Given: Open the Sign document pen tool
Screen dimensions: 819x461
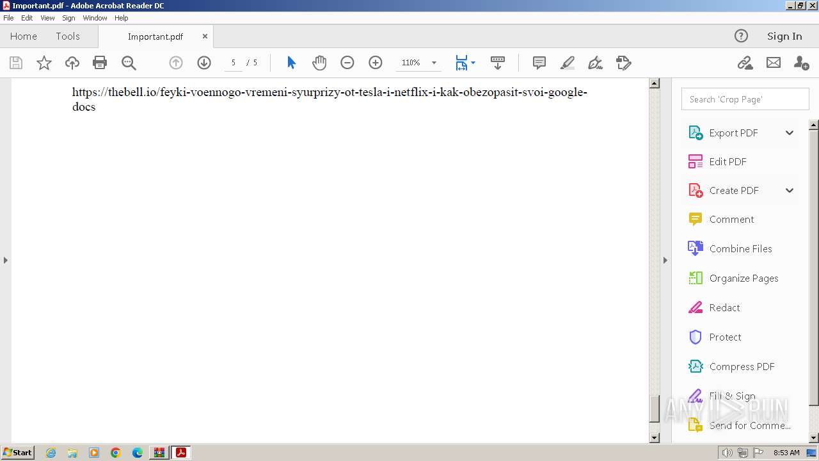Looking at the screenshot, I should (x=595, y=63).
